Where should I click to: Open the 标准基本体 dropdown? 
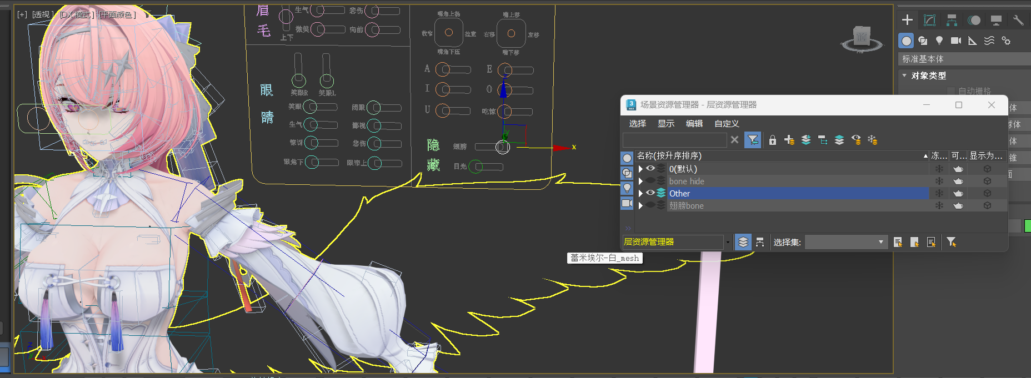click(964, 59)
